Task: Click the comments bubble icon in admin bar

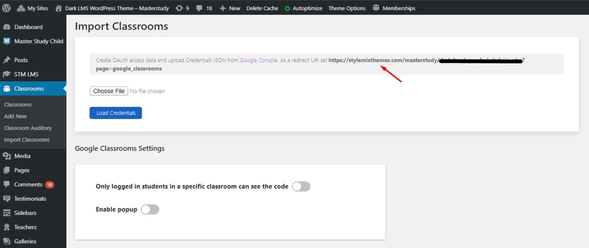Action: [199, 8]
